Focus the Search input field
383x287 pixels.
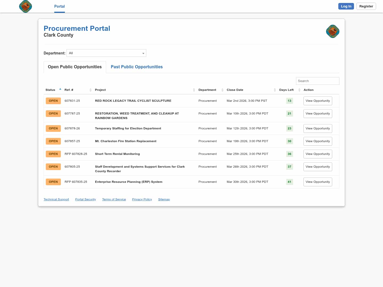pyautogui.click(x=317, y=81)
